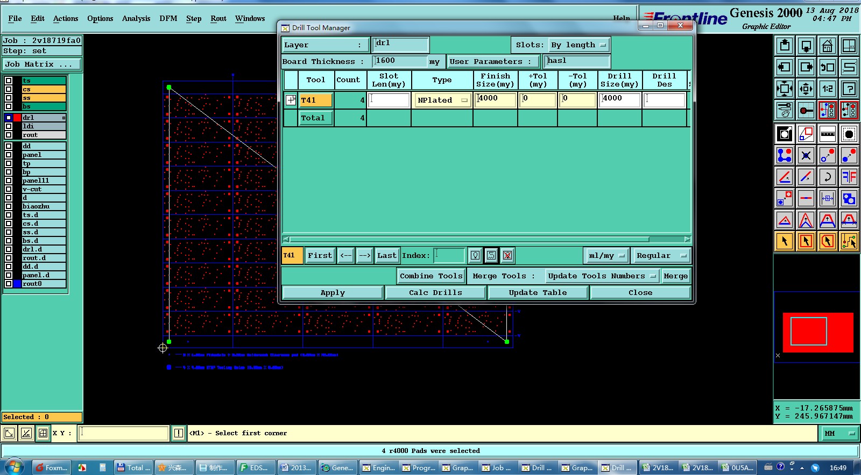Toggle the ts layer checkbox
Viewport: 861px width, 475px height.
(x=9, y=81)
